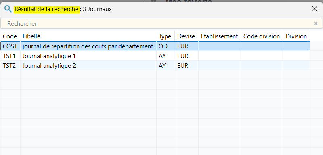
Task: Select the COST journal row
Action: coord(155,46)
